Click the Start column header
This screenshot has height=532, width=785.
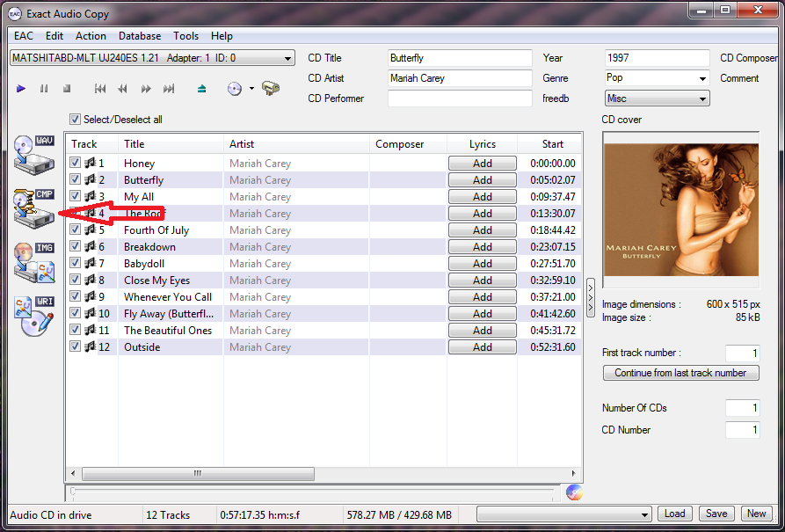click(x=549, y=144)
